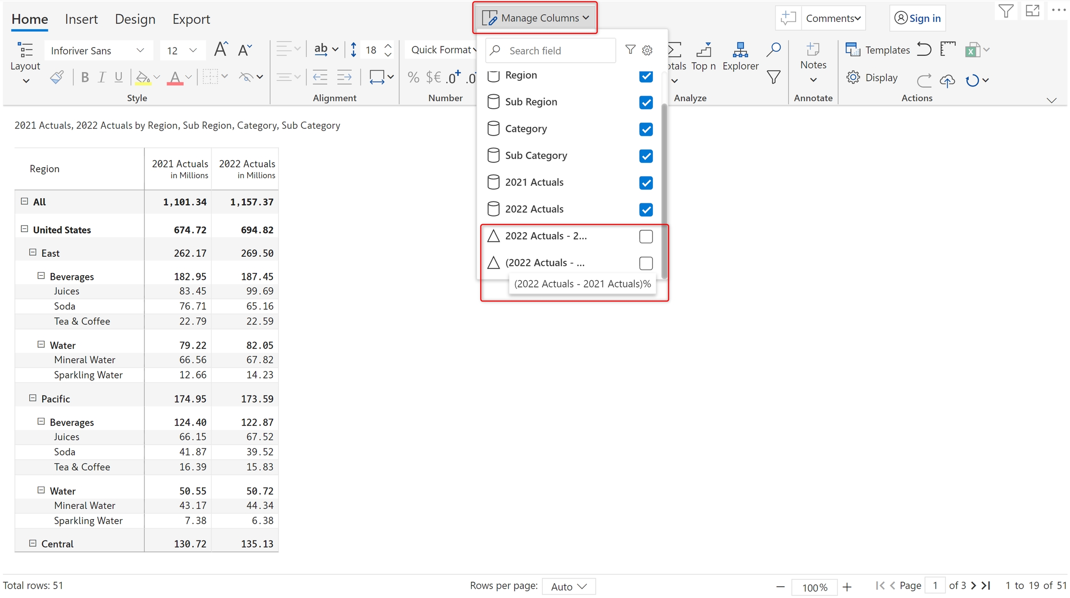
Task: Click the Sign in button
Action: 917,18
